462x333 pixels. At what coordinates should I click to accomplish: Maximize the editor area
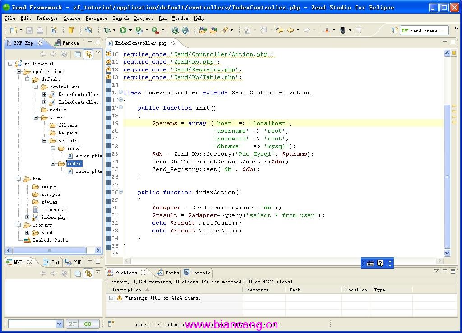tap(453, 42)
